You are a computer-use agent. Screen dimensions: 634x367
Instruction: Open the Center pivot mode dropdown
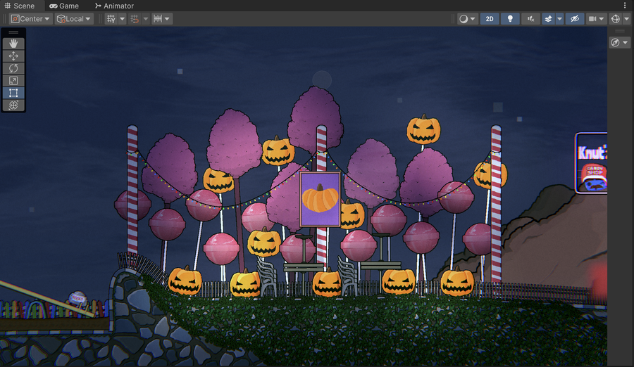pos(31,18)
